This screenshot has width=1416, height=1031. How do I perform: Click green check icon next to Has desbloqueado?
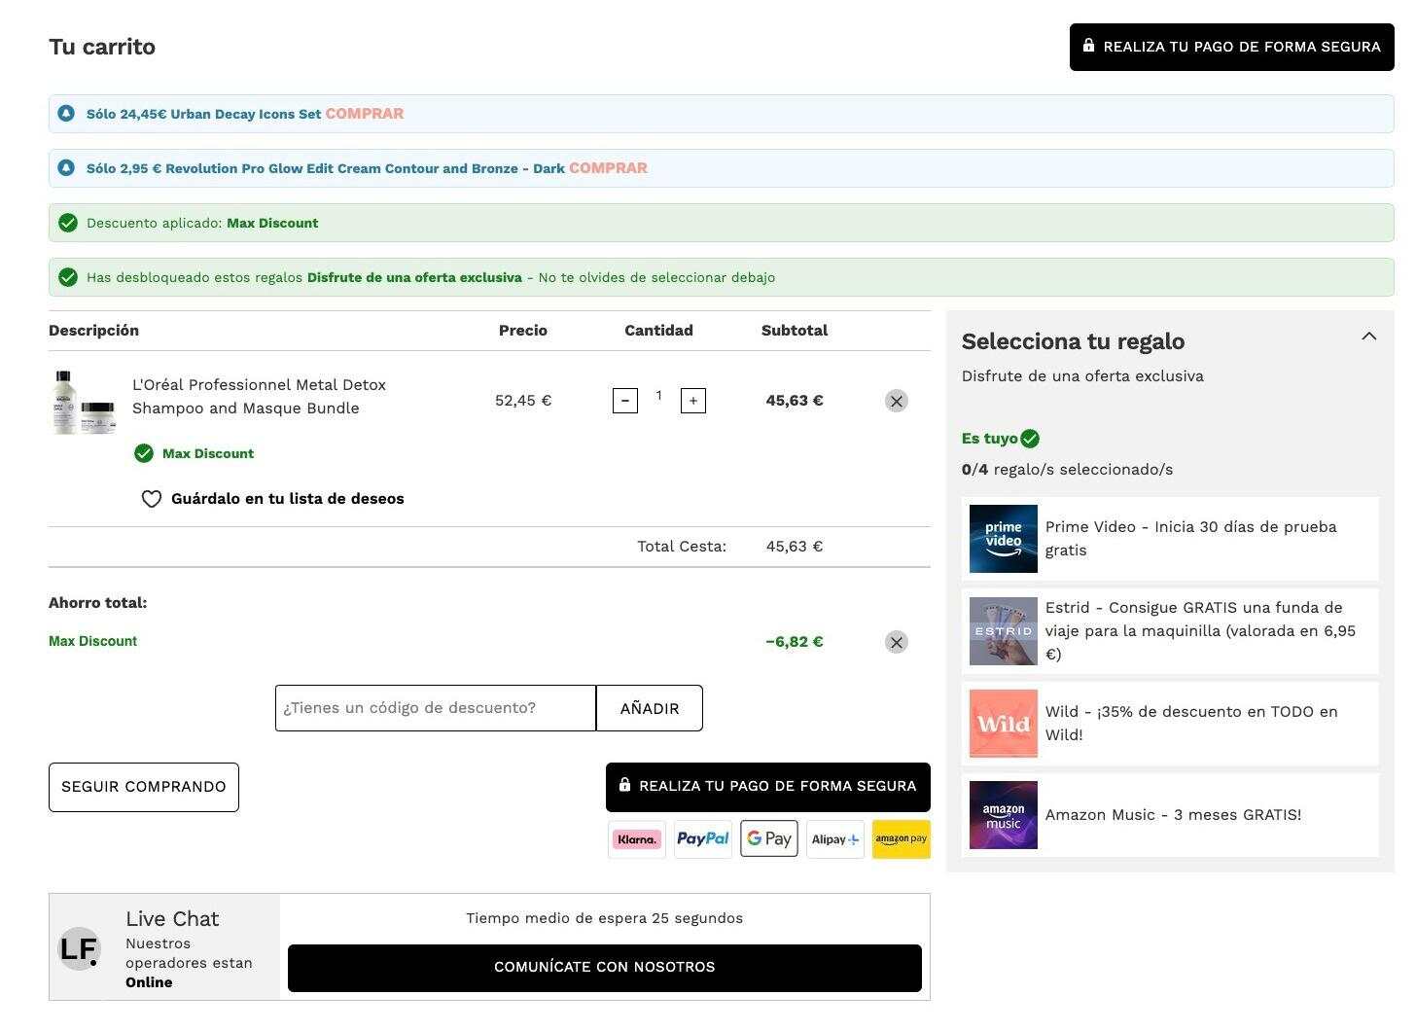[68, 277]
